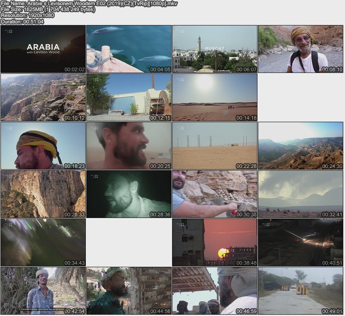
Task: Click the Muscat cityscape thumbnail
Action: point(215,49)
